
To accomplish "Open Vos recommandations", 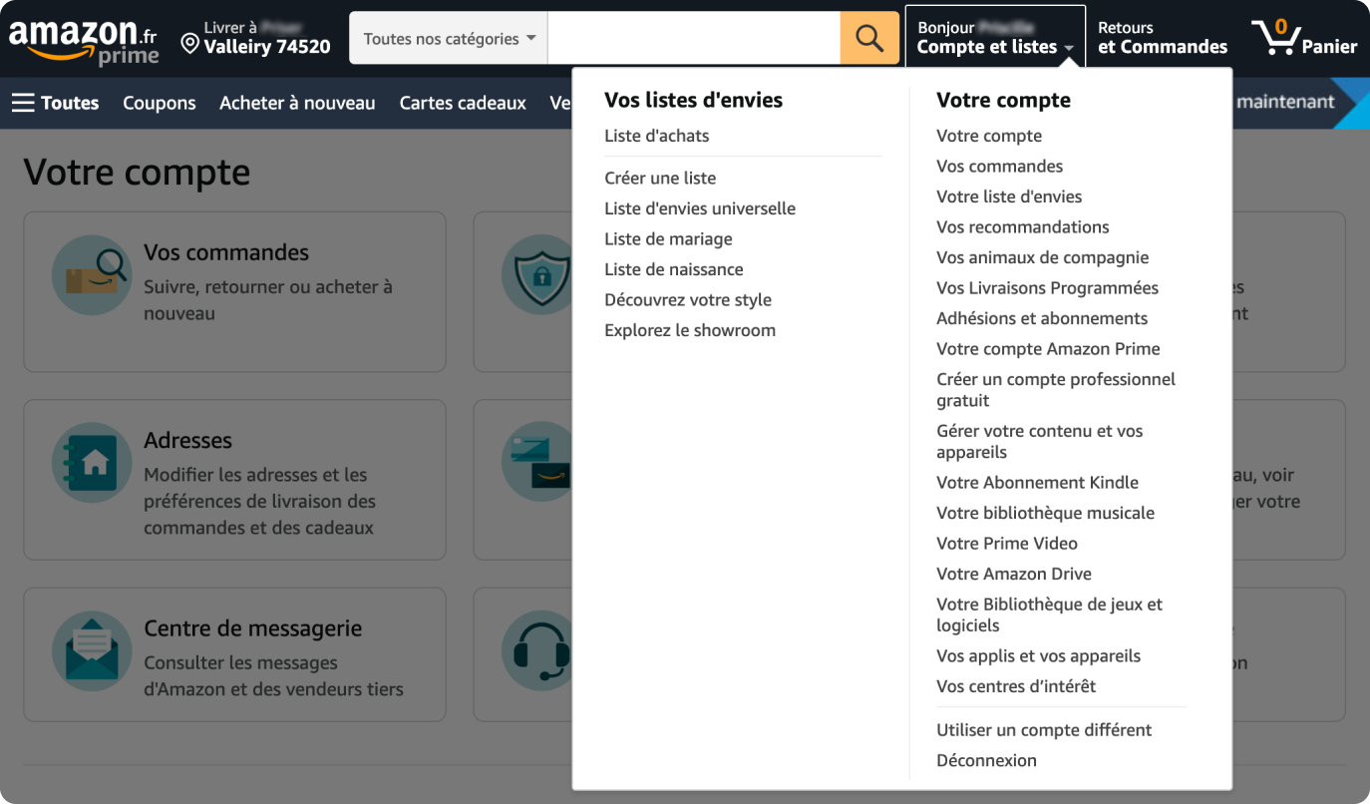I will coord(1023,227).
